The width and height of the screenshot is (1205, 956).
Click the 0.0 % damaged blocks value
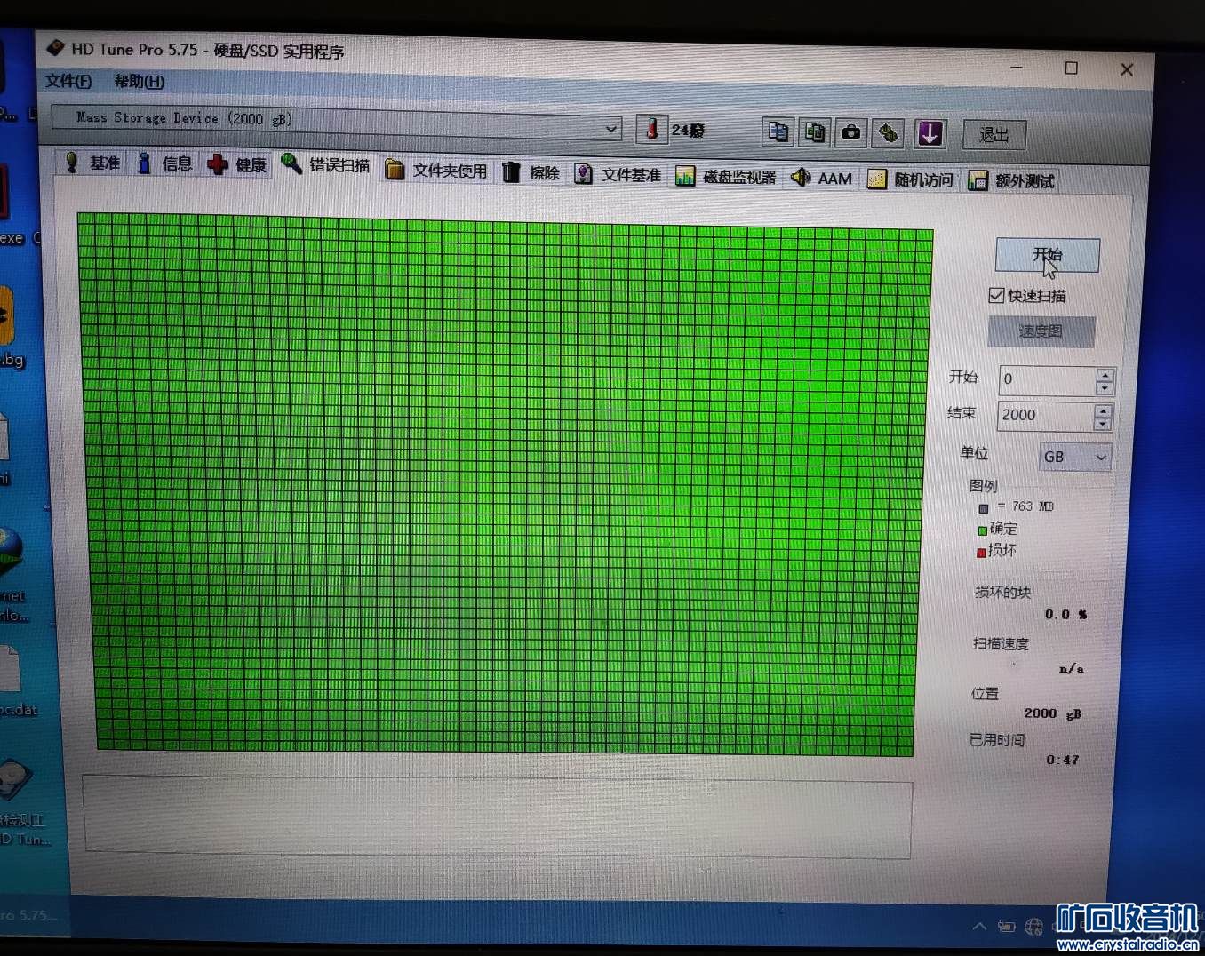pyautogui.click(x=1065, y=614)
